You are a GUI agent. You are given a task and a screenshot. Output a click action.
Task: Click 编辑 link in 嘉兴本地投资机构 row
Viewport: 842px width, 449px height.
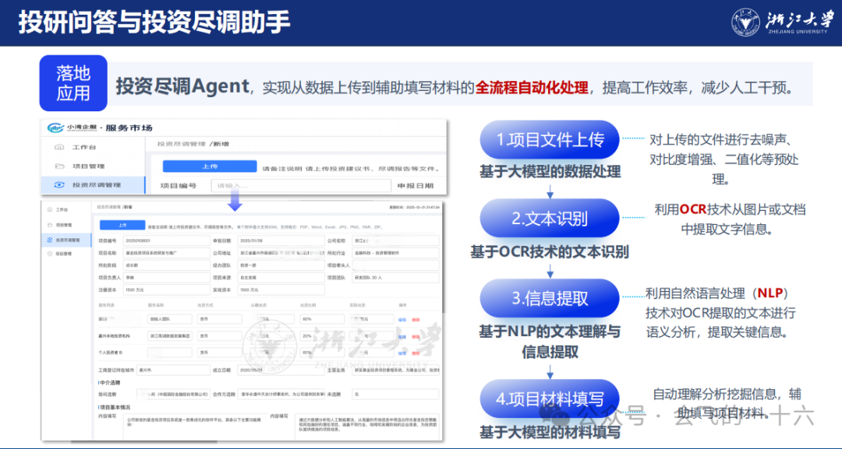coord(402,336)
